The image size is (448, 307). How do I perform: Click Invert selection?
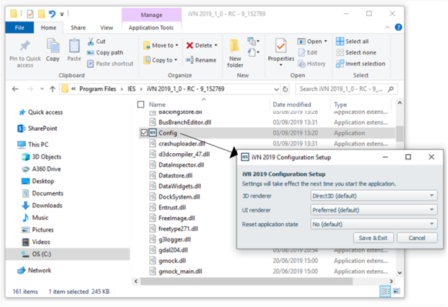(x=360, y=64)
